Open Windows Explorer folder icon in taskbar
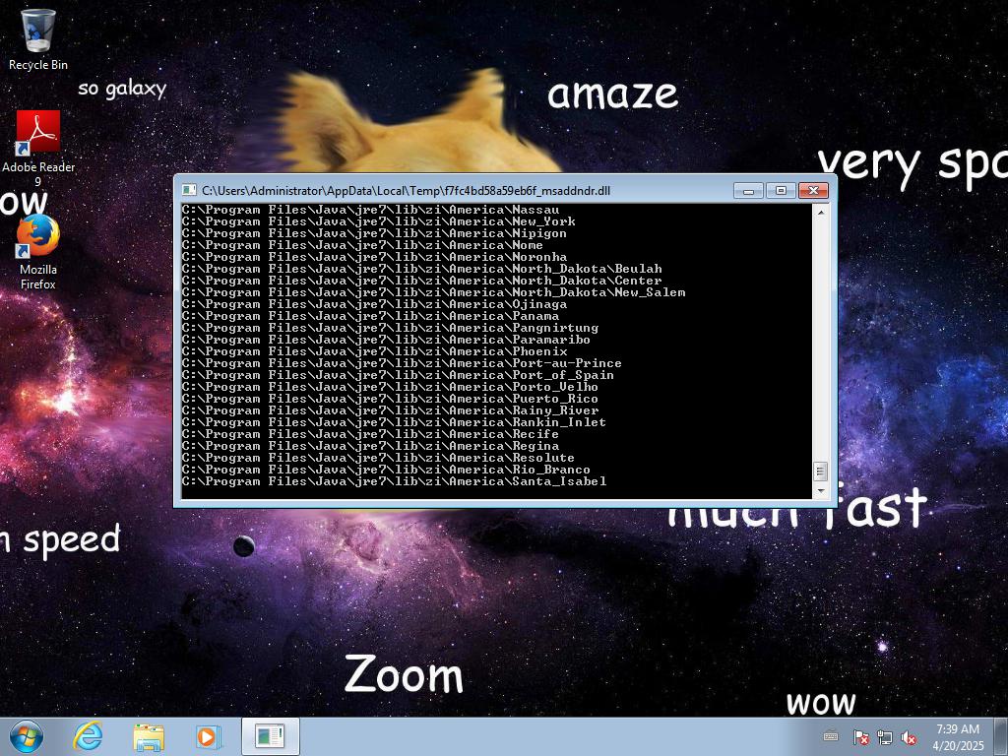 click(149, 736)
